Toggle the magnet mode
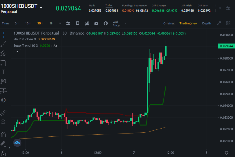The width and height of the screenshot is (235, 157). 3,135
